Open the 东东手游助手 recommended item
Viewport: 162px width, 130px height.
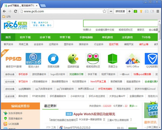15,113
